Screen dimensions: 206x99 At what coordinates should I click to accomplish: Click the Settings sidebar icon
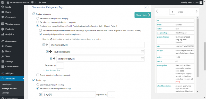point(3,61)
